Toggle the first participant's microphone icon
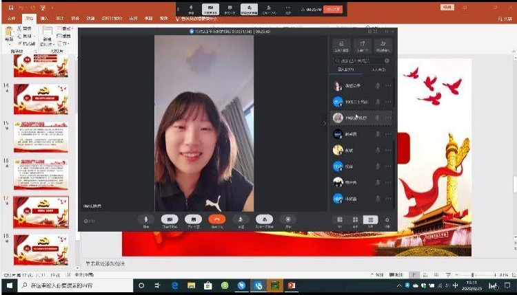 point(377,86)
